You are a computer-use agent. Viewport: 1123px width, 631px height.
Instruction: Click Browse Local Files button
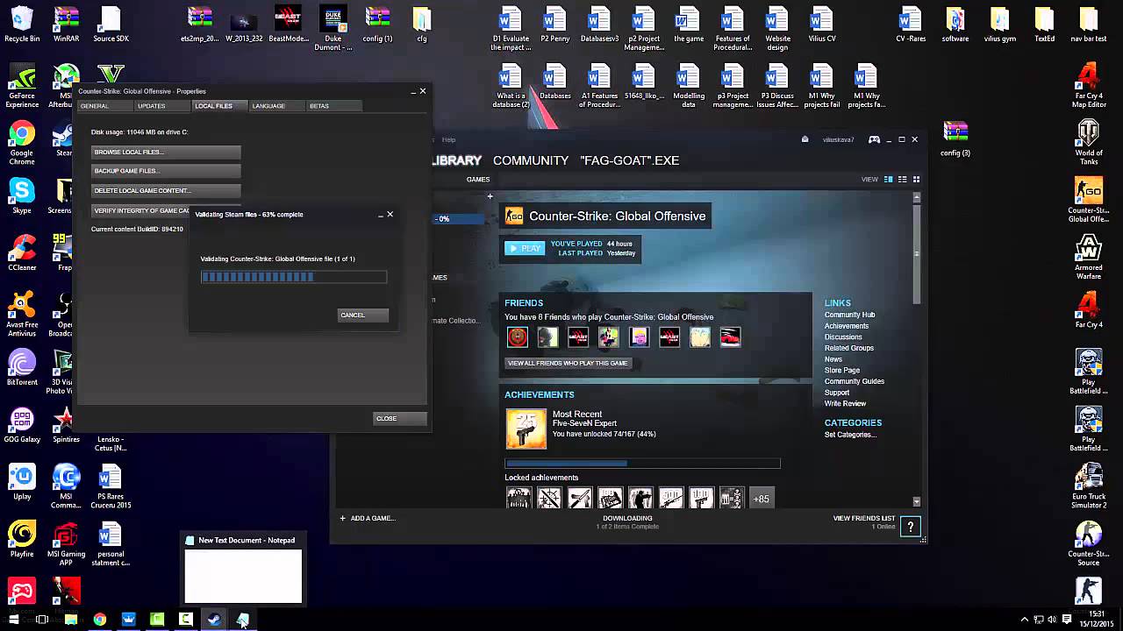166,152
